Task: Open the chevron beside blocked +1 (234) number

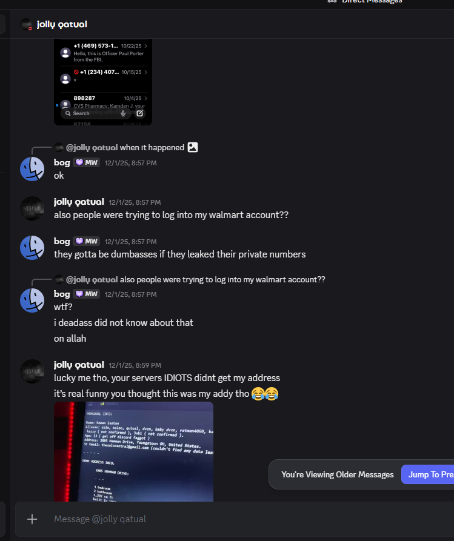Action: [x=145, y=72]
